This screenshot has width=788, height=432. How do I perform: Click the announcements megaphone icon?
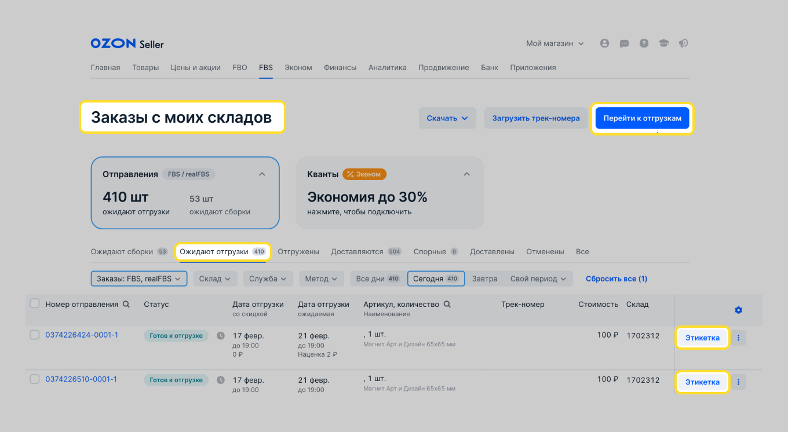click(x=683, y=43)
